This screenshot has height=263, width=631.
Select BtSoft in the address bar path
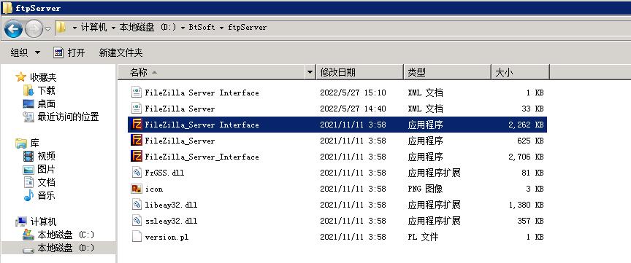coord(202,28)
